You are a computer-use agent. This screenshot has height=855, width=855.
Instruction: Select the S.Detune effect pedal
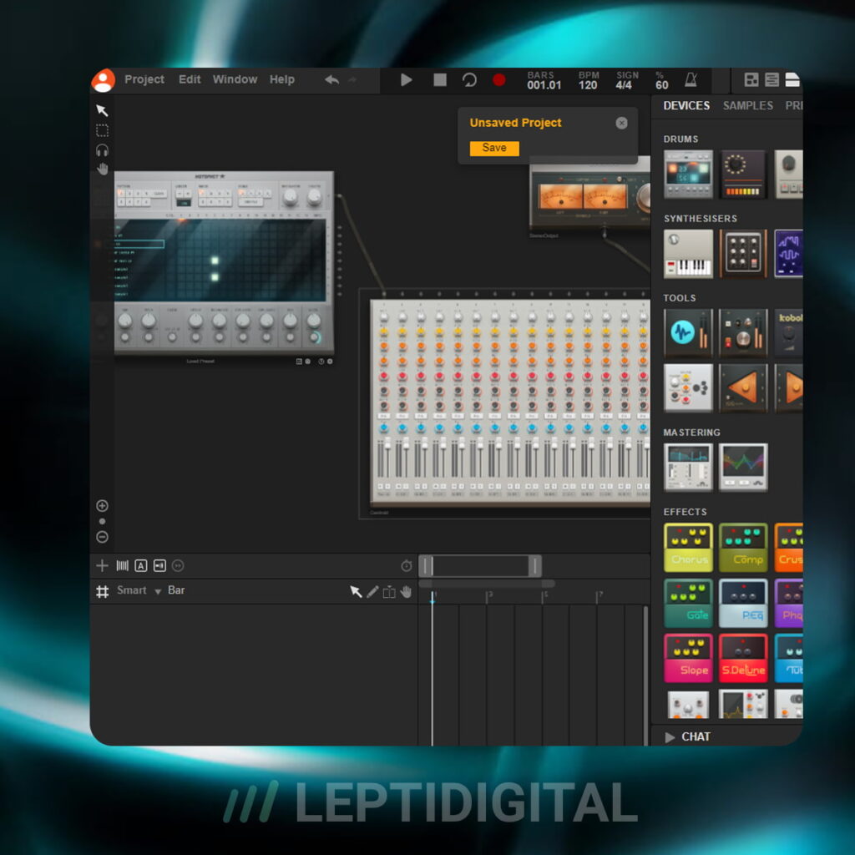pyautogui.click(x=742, y=658)
